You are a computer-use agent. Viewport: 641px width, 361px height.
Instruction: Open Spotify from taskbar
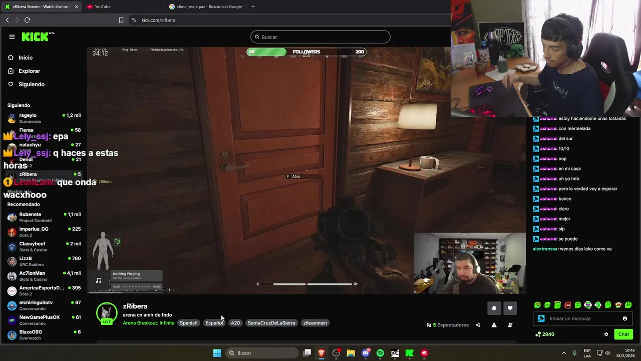coord(380,353)
